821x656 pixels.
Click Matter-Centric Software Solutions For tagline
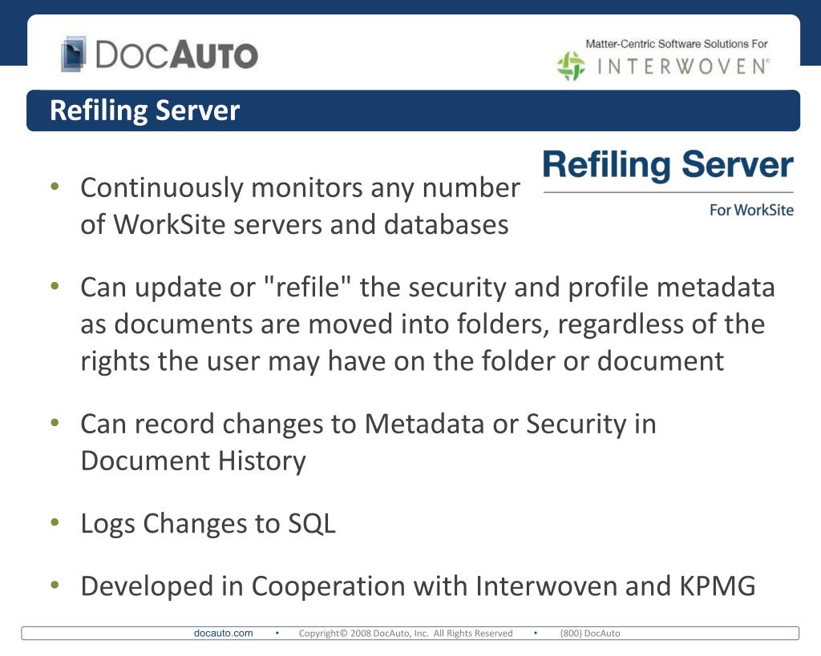click(677, 44)
